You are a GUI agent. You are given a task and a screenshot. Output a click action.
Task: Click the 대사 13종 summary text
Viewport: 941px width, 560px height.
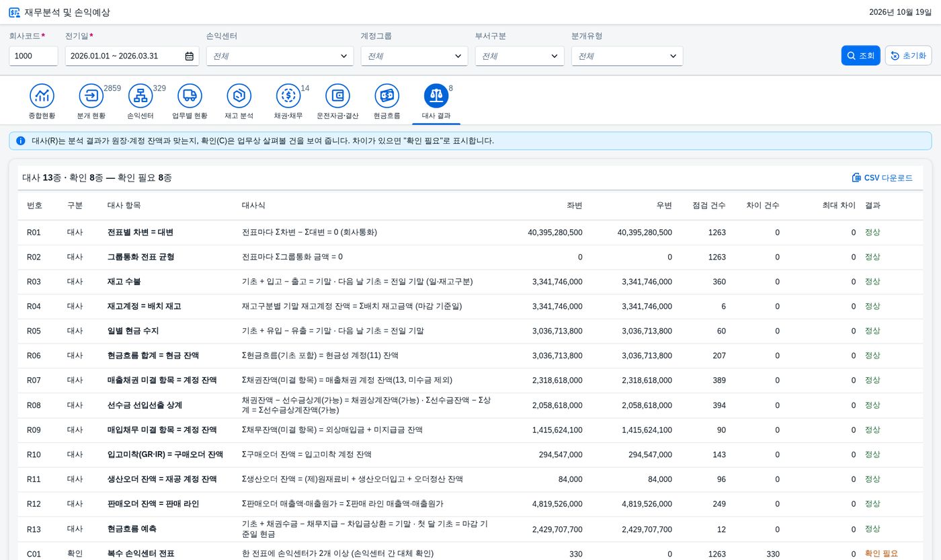pos(42,177)
